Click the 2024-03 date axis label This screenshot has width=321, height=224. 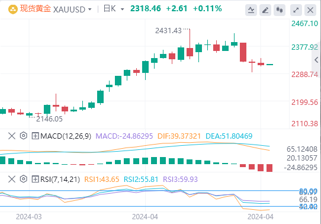tap(29, 217)
